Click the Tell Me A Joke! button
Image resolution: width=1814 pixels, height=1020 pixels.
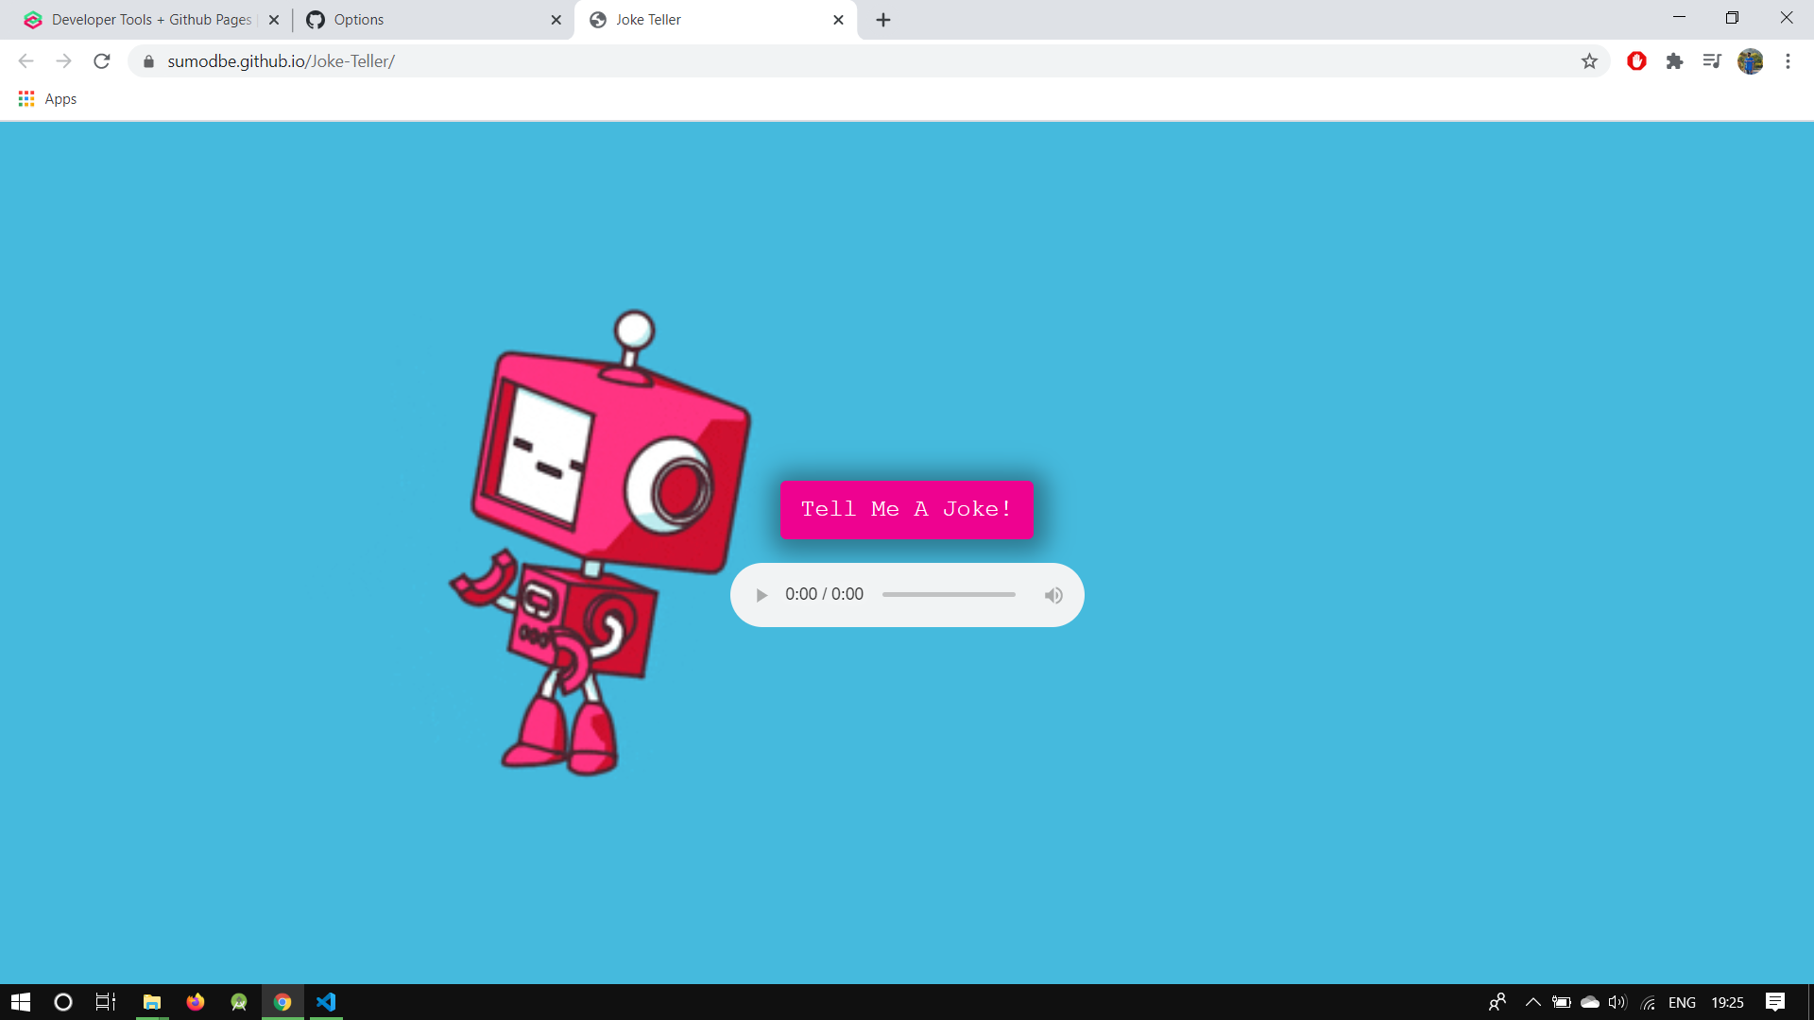[906, 510]
